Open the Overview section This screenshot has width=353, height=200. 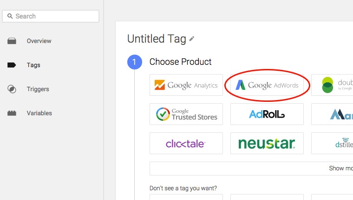(x=39, y=41)
